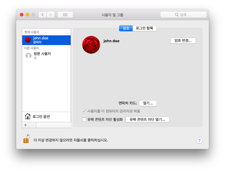Click the red rose avatar next to john doe in sidebar
The height and width of the screenshot is (172, 225).
point(28,40)
